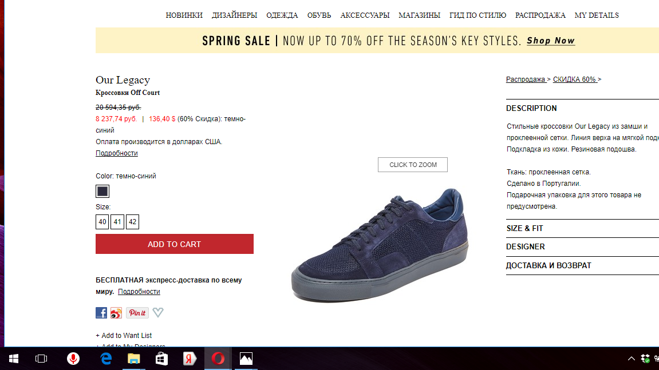Open Microsoft Edge from taskbar

tap(106, 359)
